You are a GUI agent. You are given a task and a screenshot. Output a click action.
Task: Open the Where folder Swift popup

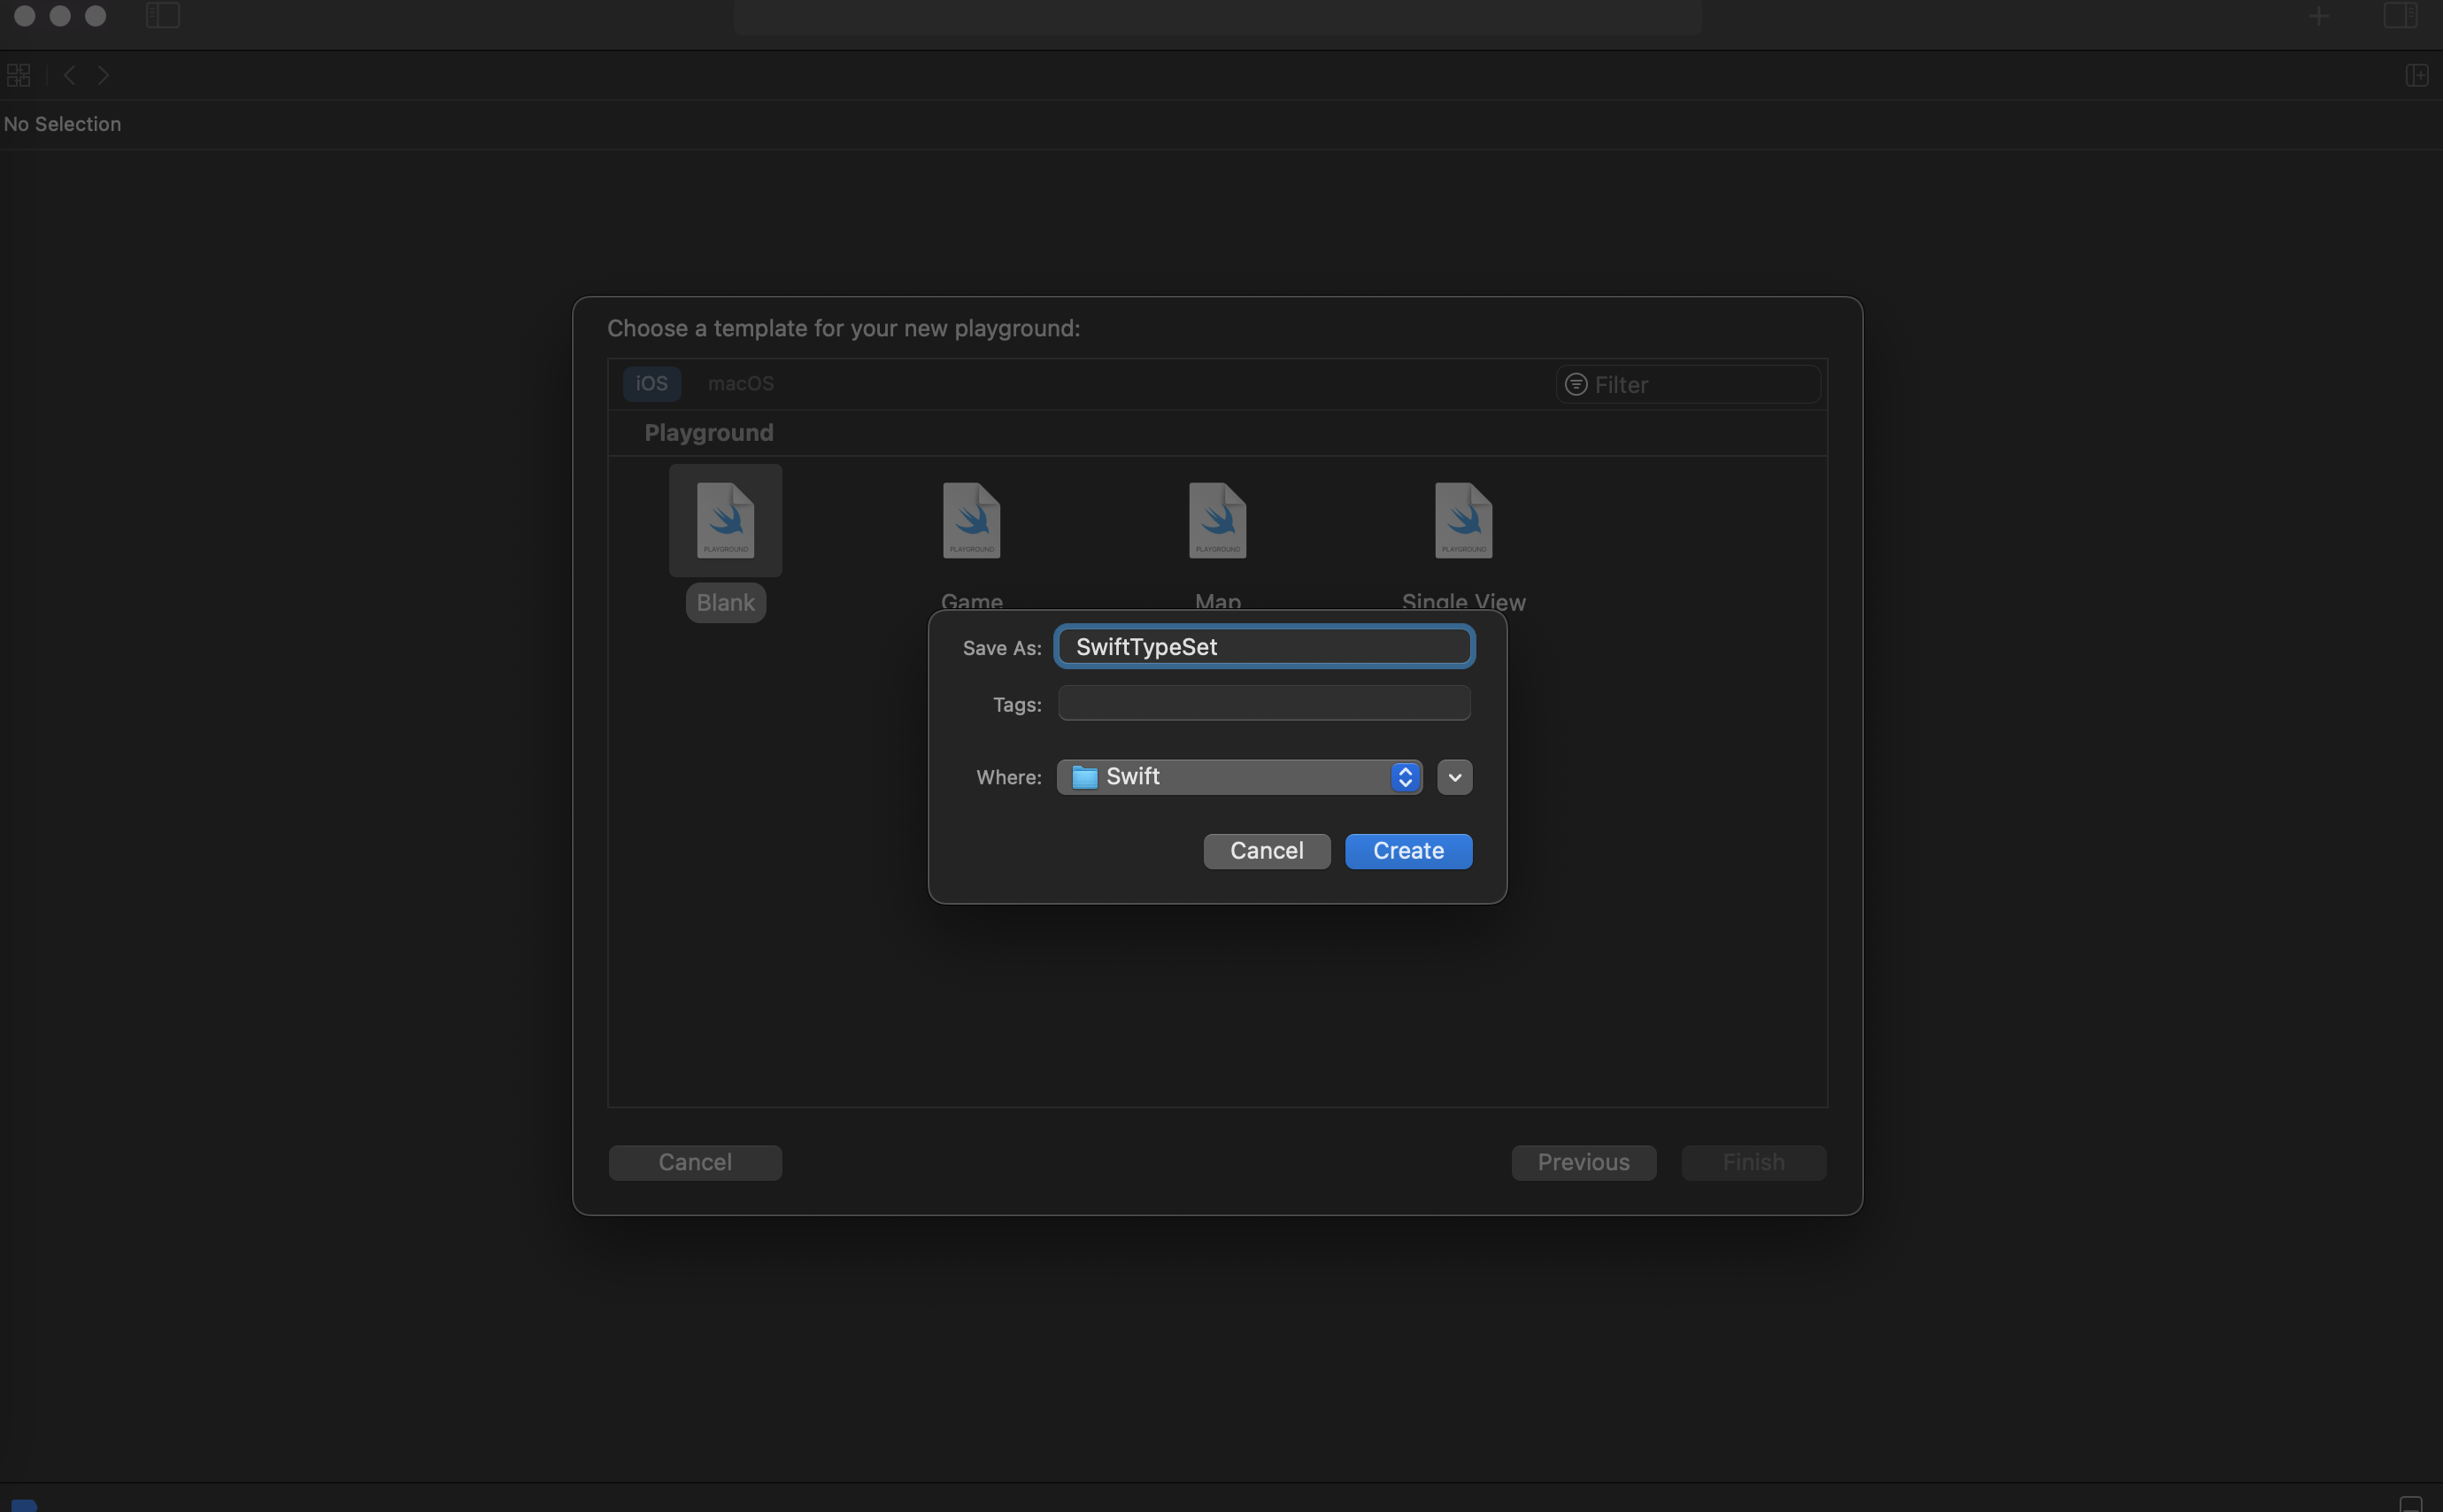coord(1238,777)
